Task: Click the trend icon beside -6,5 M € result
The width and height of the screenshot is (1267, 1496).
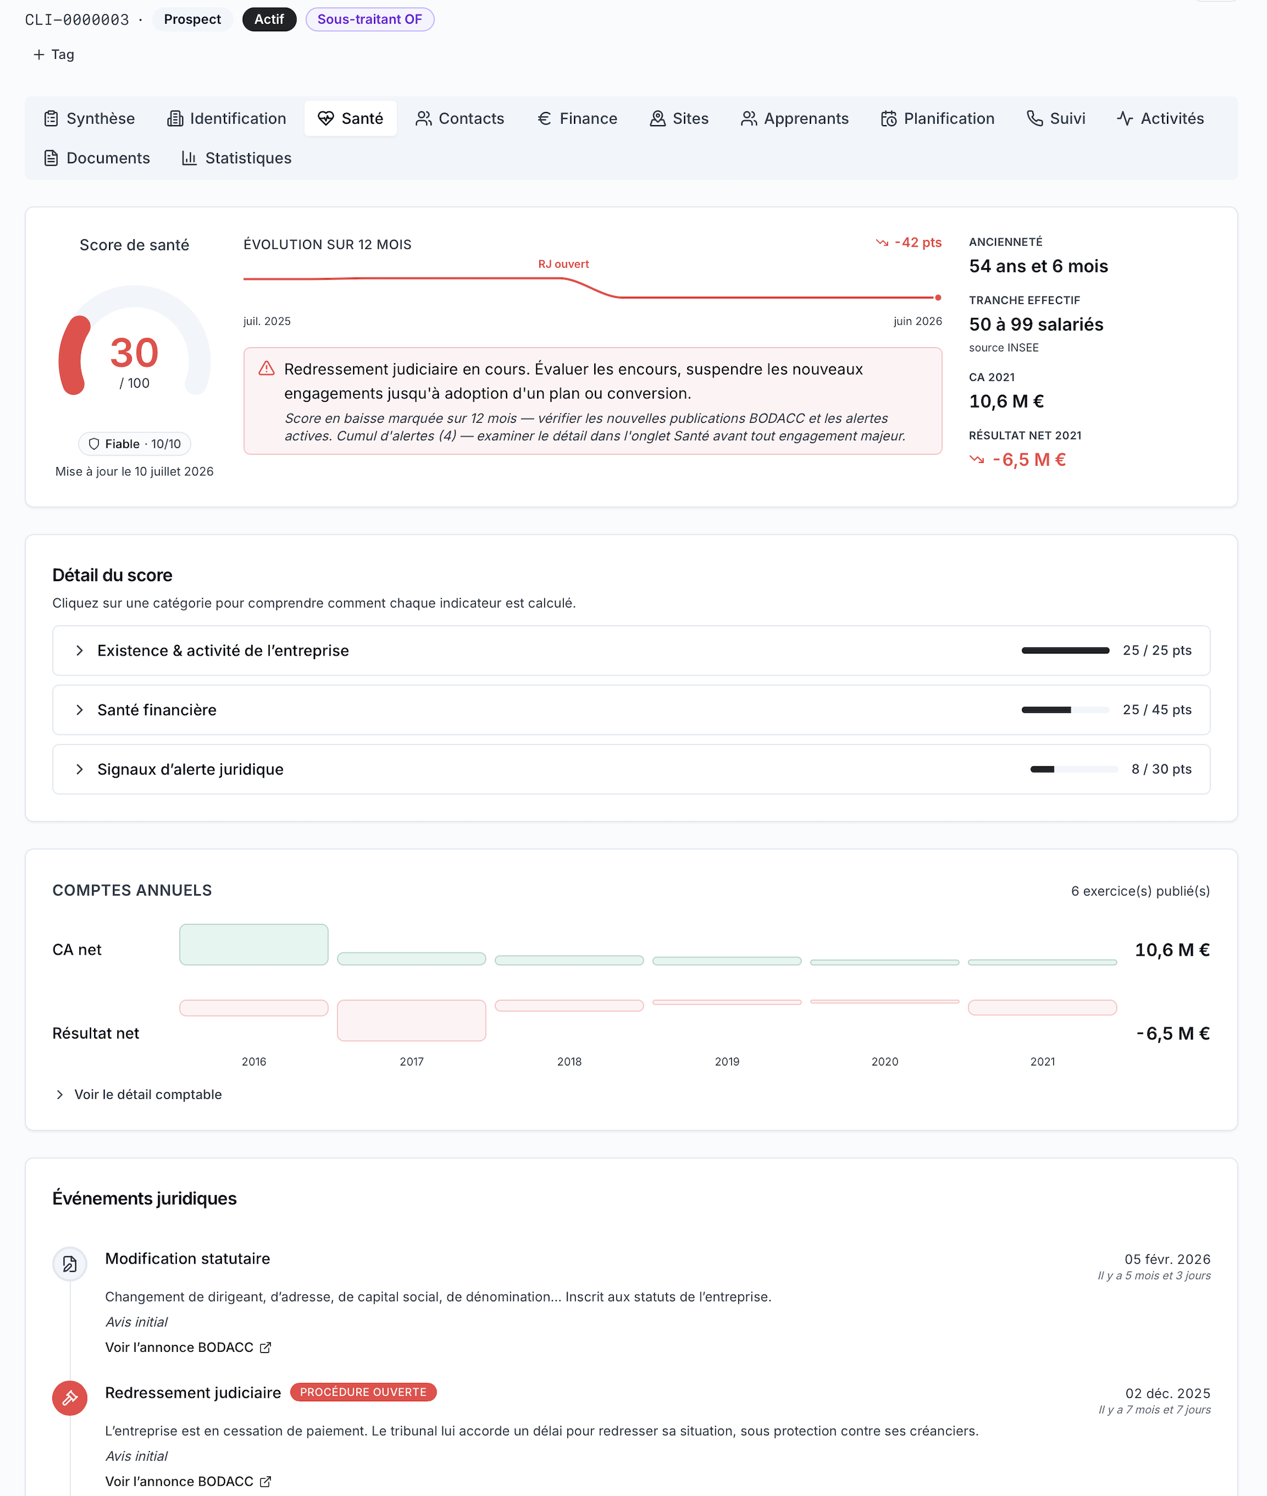Action: (x=977, y=459)
